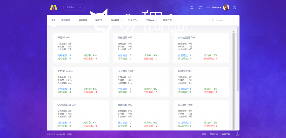286x138 pixels.
Task: Click 交易笔数 in the 微信H5-901 card
Action: [x=64, y=55]
